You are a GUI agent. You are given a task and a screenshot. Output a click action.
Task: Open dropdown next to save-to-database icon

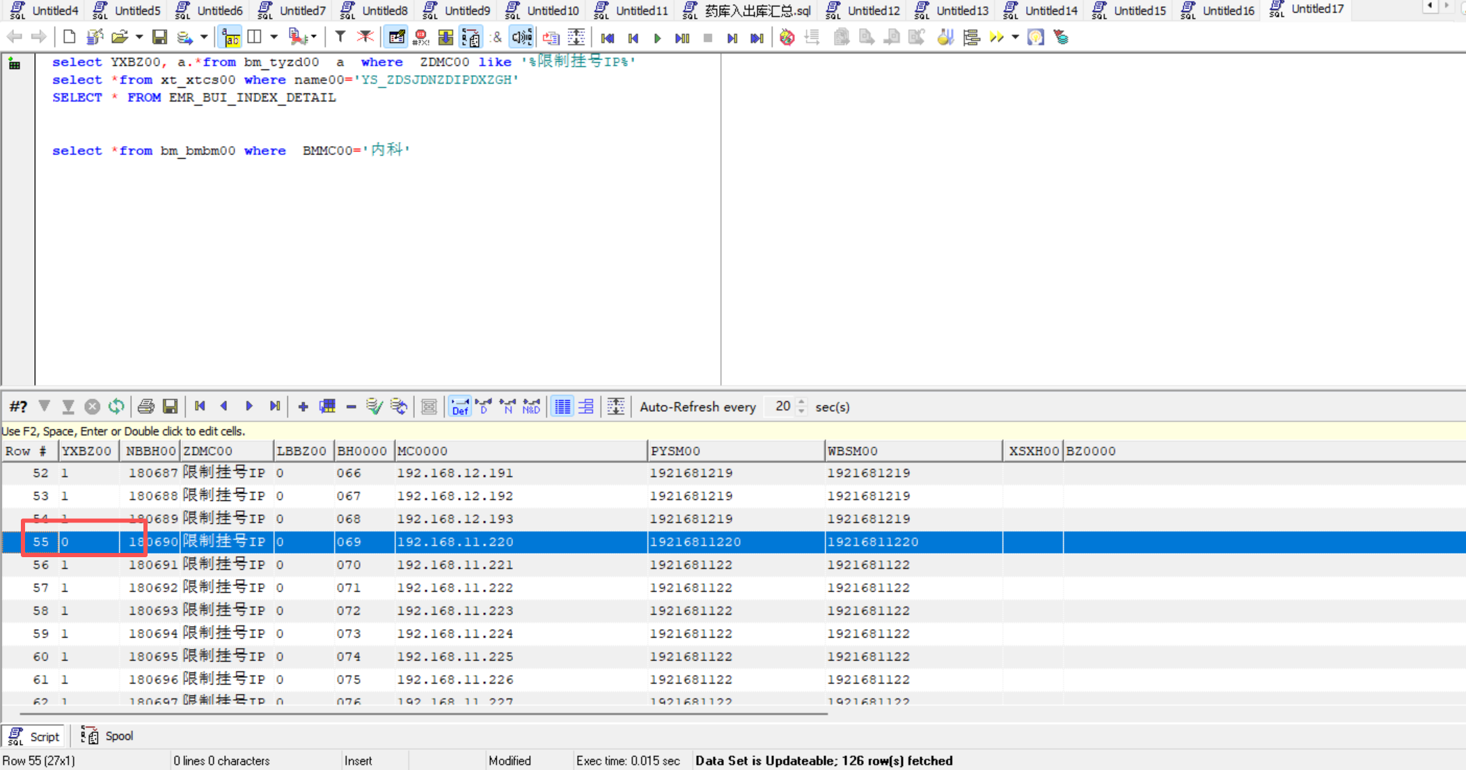(x=204, y=37)
